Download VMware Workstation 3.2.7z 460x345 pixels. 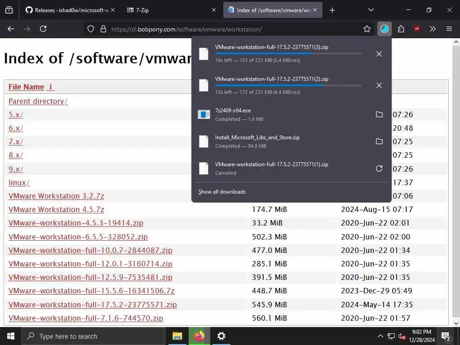[x=56, y=196]
